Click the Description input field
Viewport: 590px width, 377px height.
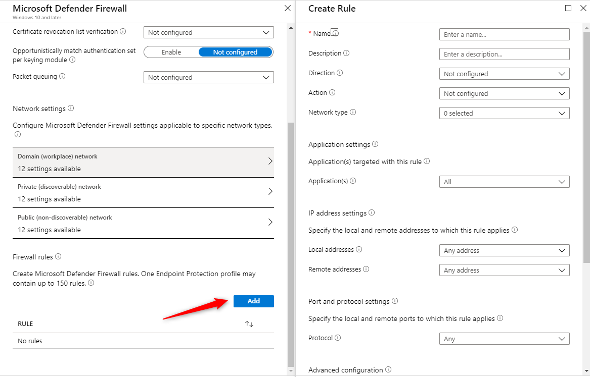[504, 54]
